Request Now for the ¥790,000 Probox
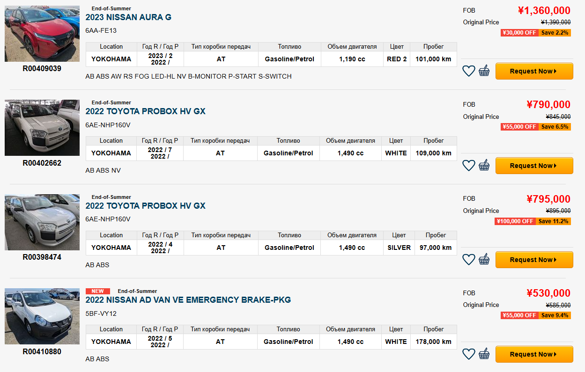The height and width of the screenshot is (372, 585). pyautogui.click(x=534, y=166)
